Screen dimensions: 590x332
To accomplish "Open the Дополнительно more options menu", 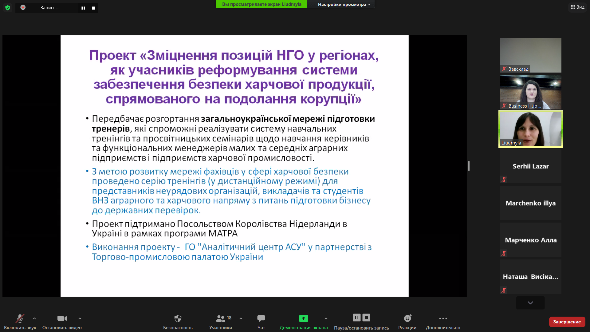I will click(x=443, y=322).
